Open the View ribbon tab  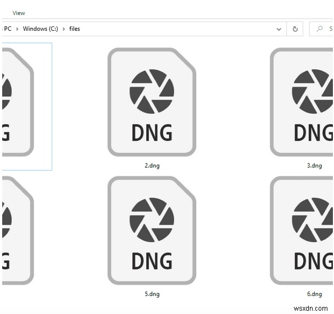pos(19,13)
